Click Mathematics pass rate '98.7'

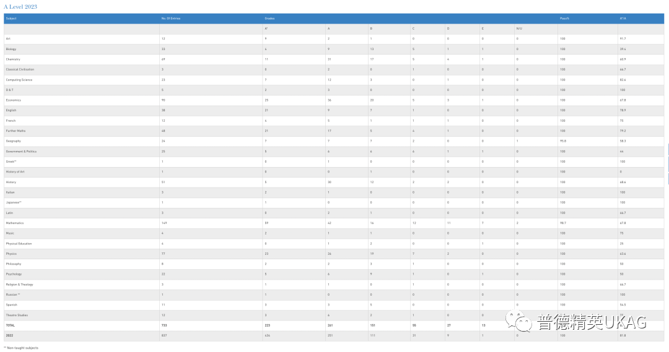click(563, 223)
